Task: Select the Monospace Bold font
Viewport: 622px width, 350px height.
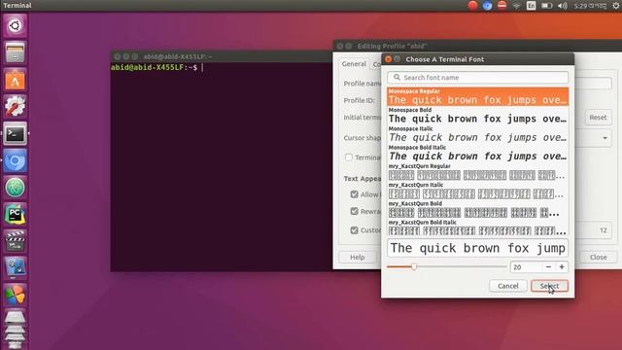Action: pos(477,116)
